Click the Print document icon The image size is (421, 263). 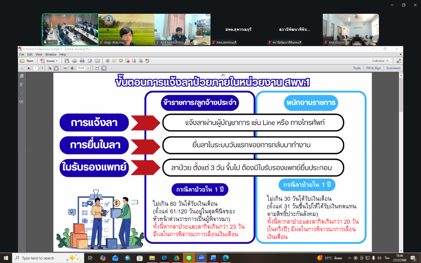[x=82, y=60]
